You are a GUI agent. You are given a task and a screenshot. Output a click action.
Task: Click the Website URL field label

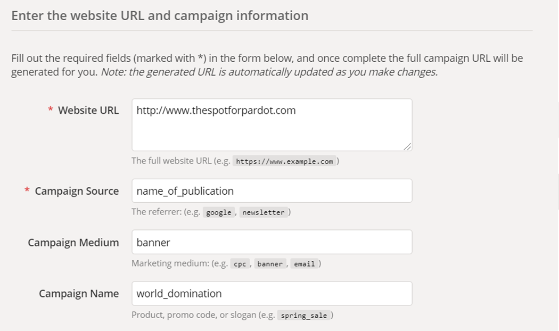coord(88,110)
